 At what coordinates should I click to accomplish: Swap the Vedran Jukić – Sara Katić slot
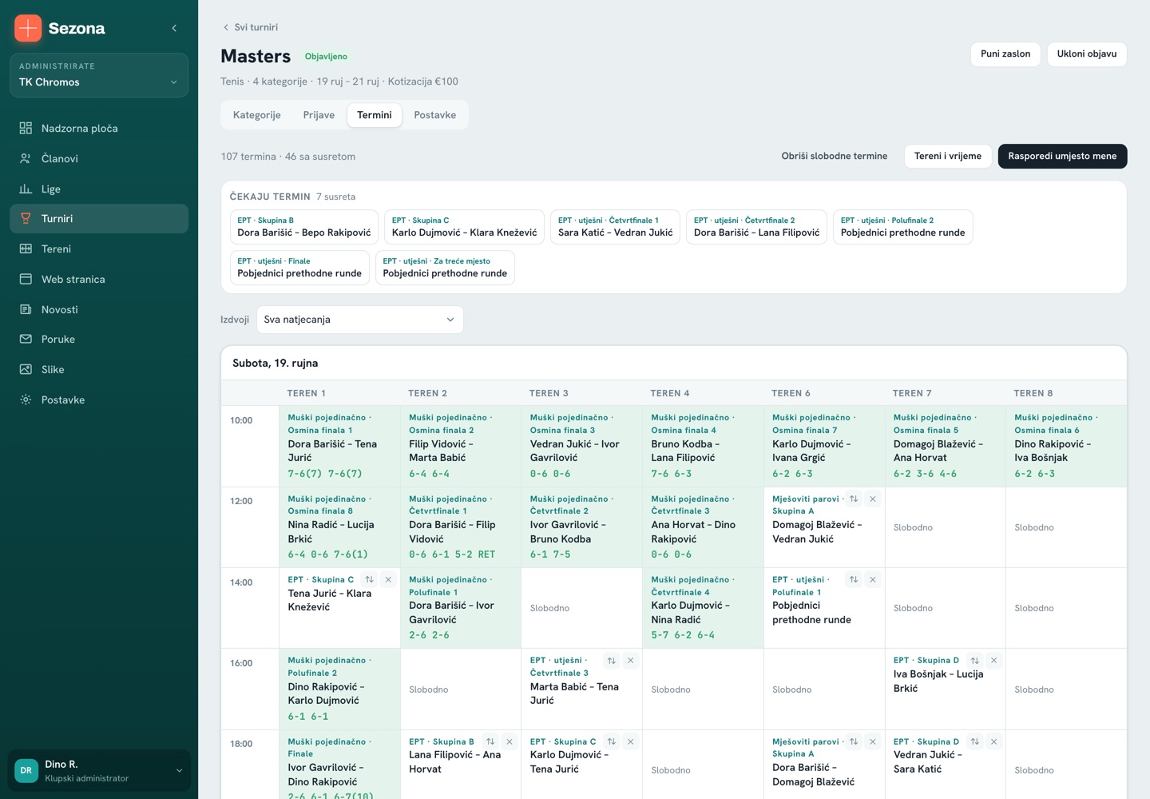[974, 741]
